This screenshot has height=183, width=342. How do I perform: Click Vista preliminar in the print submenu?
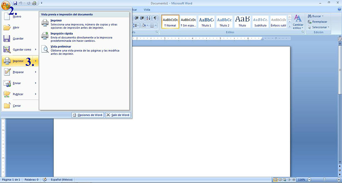click(84, 50)
